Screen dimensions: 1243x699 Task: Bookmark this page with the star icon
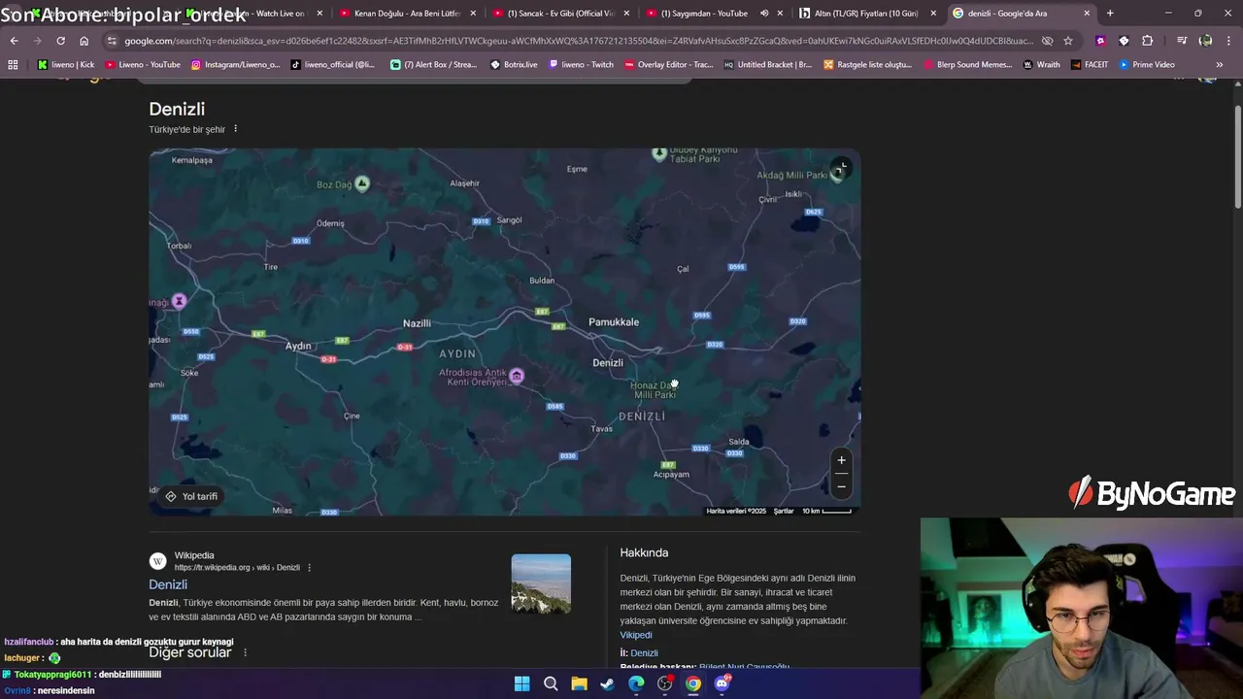coord(1068,41)
